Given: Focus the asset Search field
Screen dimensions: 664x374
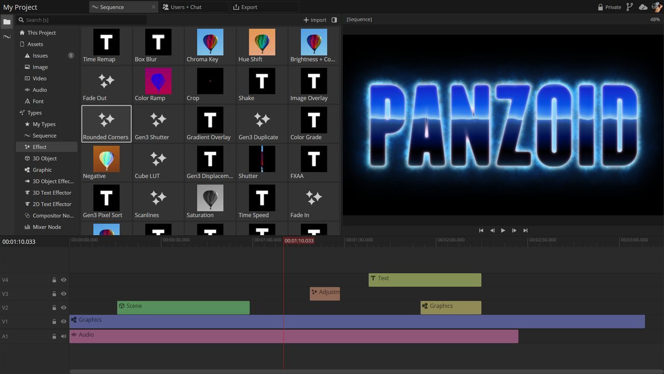Looking at the screenshot, I should (x=81, y=20).
